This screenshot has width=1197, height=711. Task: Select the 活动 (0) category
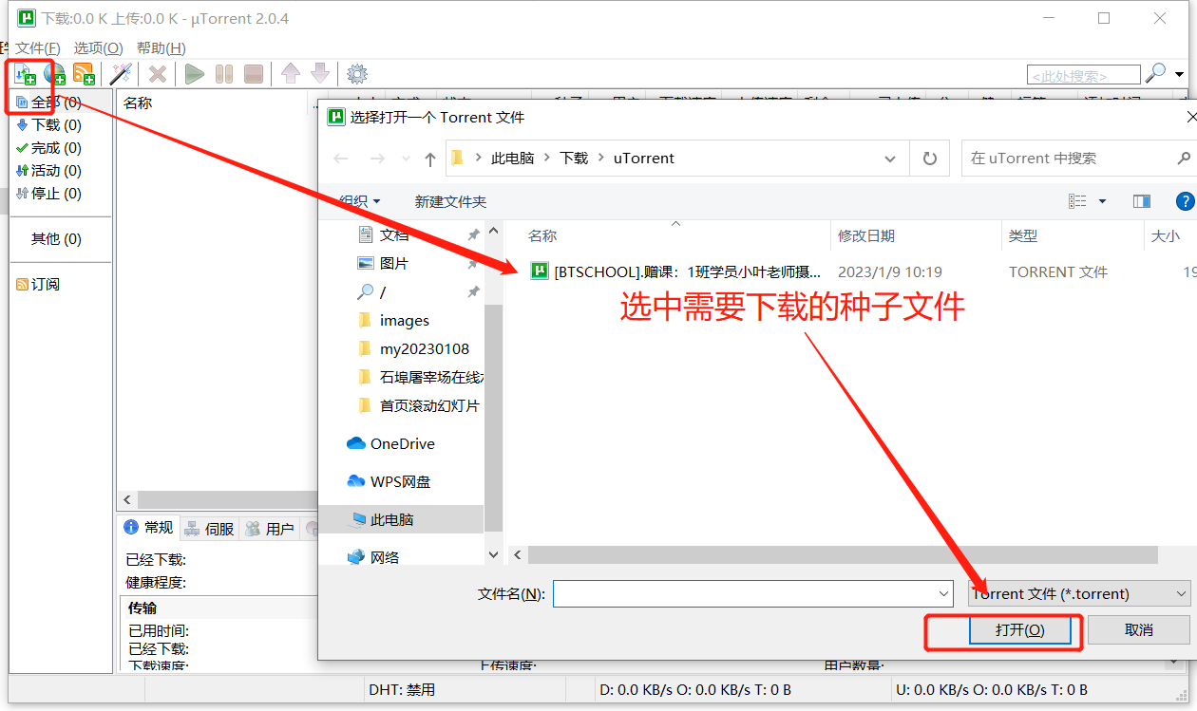point(61,170)
